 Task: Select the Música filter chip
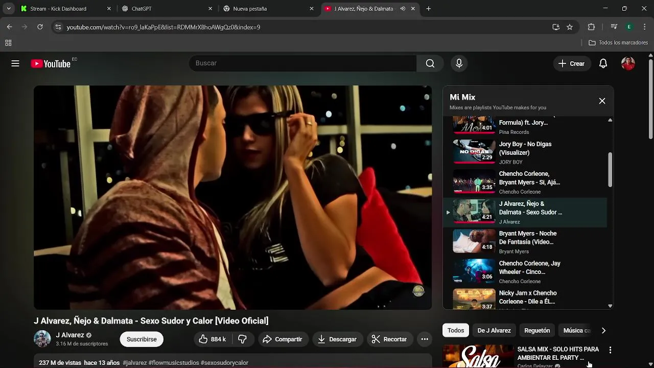[576, 331]
